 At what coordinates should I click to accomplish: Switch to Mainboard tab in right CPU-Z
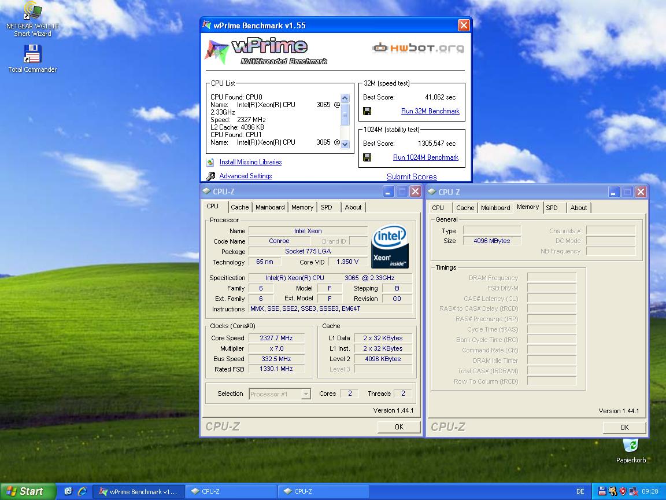click(x=495, y=208)
